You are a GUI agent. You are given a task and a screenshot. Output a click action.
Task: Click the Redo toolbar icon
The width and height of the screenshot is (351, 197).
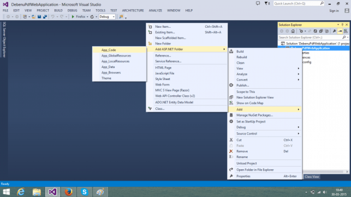point(62,17)
